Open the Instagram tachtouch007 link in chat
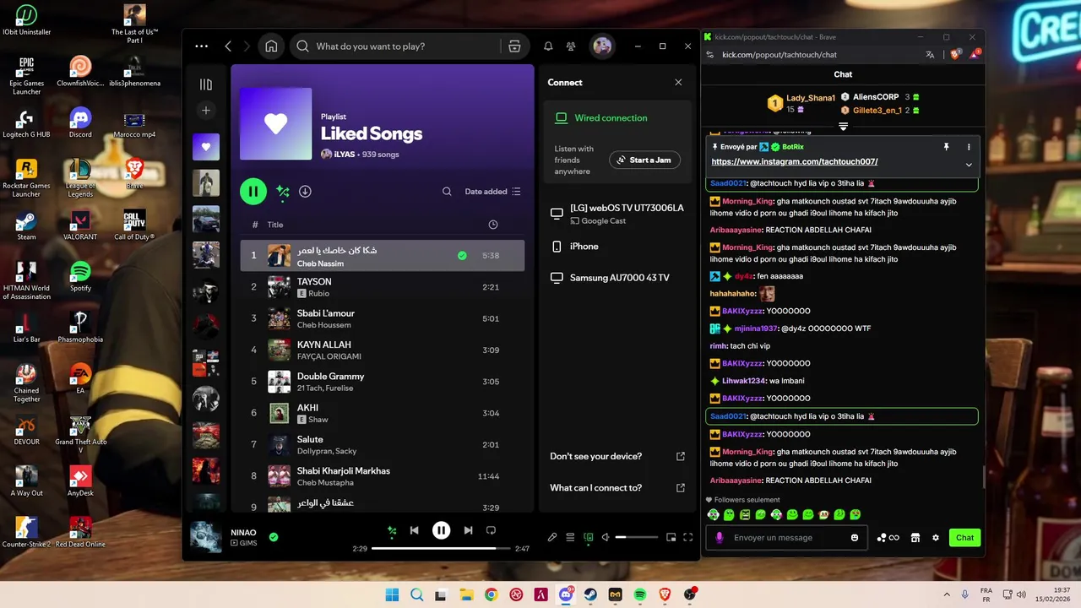 pyautogui.click(x=795, y=161)
